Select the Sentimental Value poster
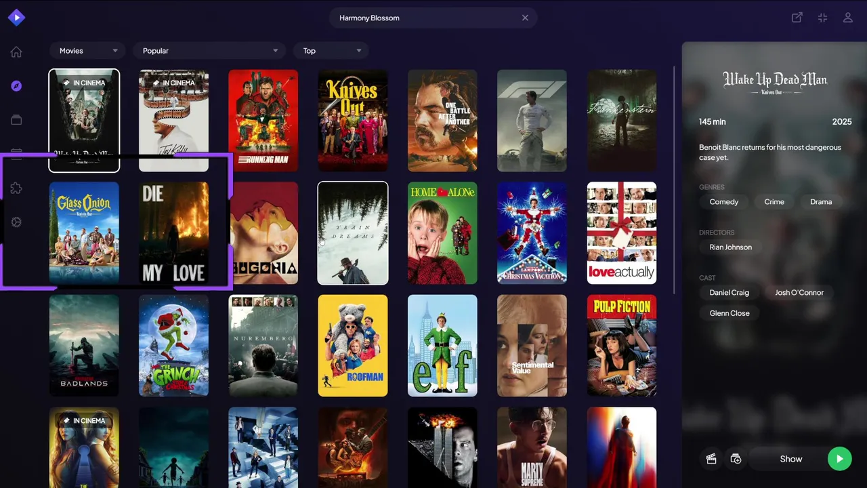 tap(532, 346)
